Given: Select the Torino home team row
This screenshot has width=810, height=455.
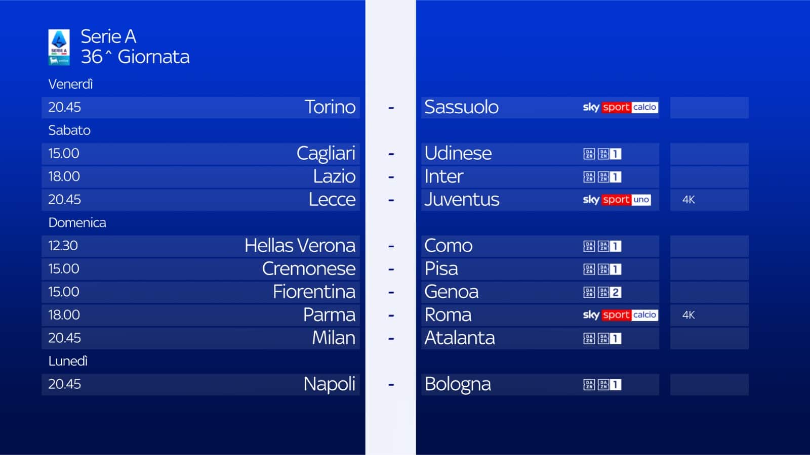Looking at the screenshot, I should pyautogui.click(x=200, y=107).
